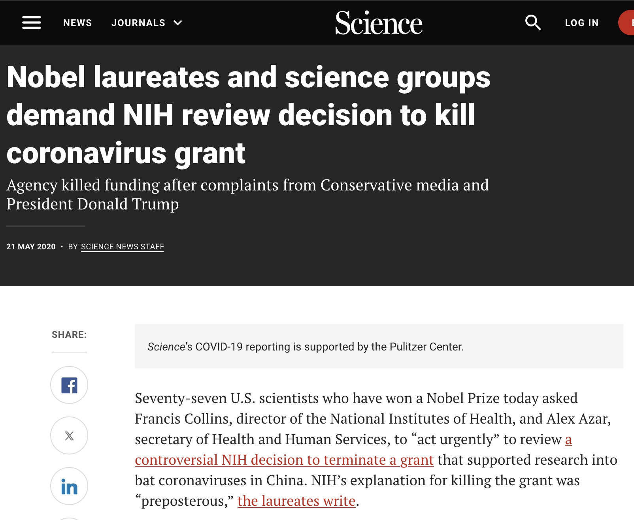Click the 21 May 2020 publication date

coord(31,247)
